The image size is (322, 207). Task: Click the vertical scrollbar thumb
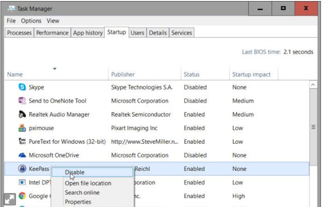coord(313,127)
